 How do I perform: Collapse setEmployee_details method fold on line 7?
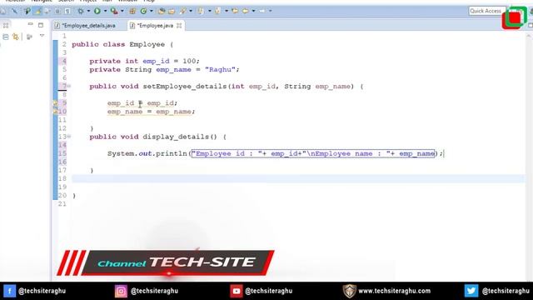69,87
